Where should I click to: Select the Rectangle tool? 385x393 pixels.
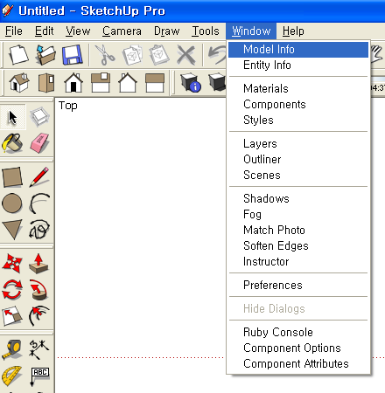pyautogui.click(x=12, y=176)
